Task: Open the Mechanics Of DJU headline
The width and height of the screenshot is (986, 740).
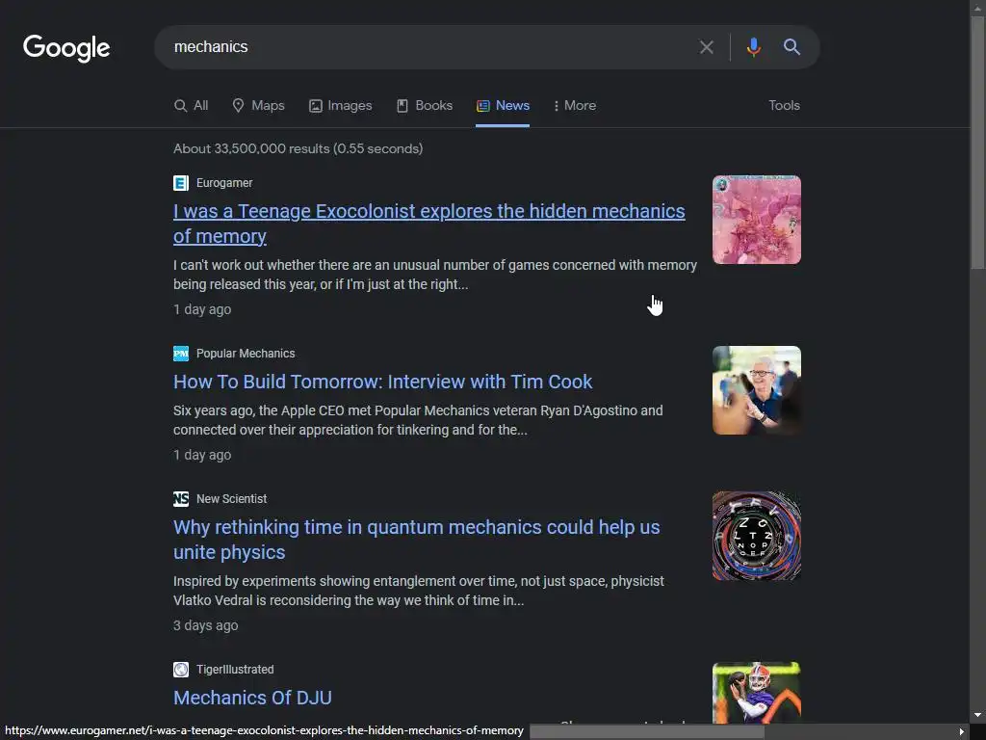Action: click(253, 698)
